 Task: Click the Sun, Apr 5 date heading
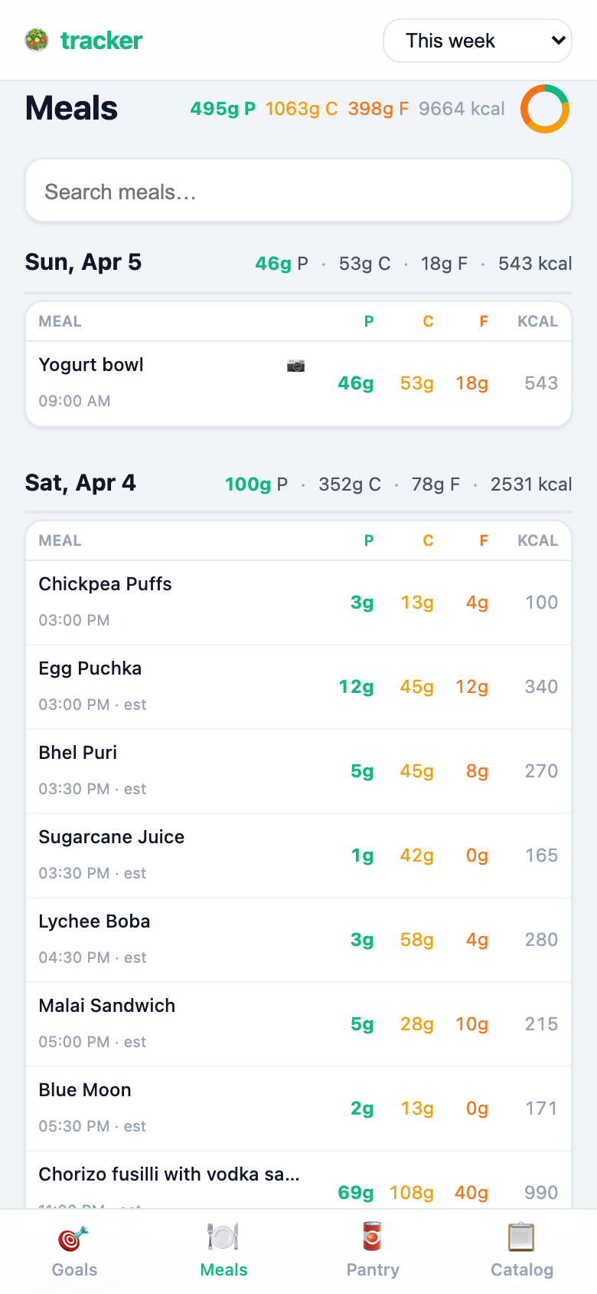pyautogui.click(x=83, y=262)
